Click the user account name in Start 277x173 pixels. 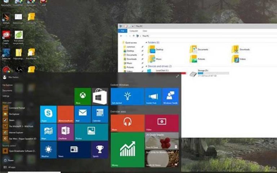[x=13, y=77]
